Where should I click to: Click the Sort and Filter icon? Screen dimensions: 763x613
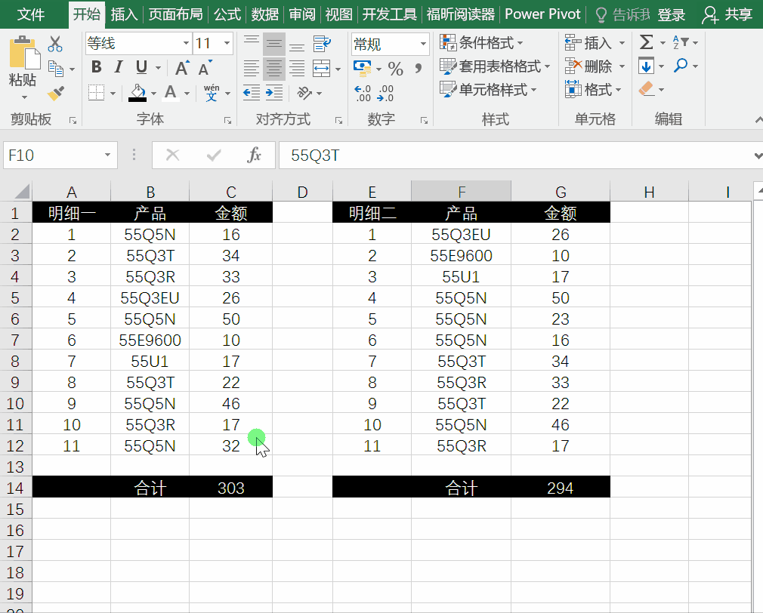(681, 42)
